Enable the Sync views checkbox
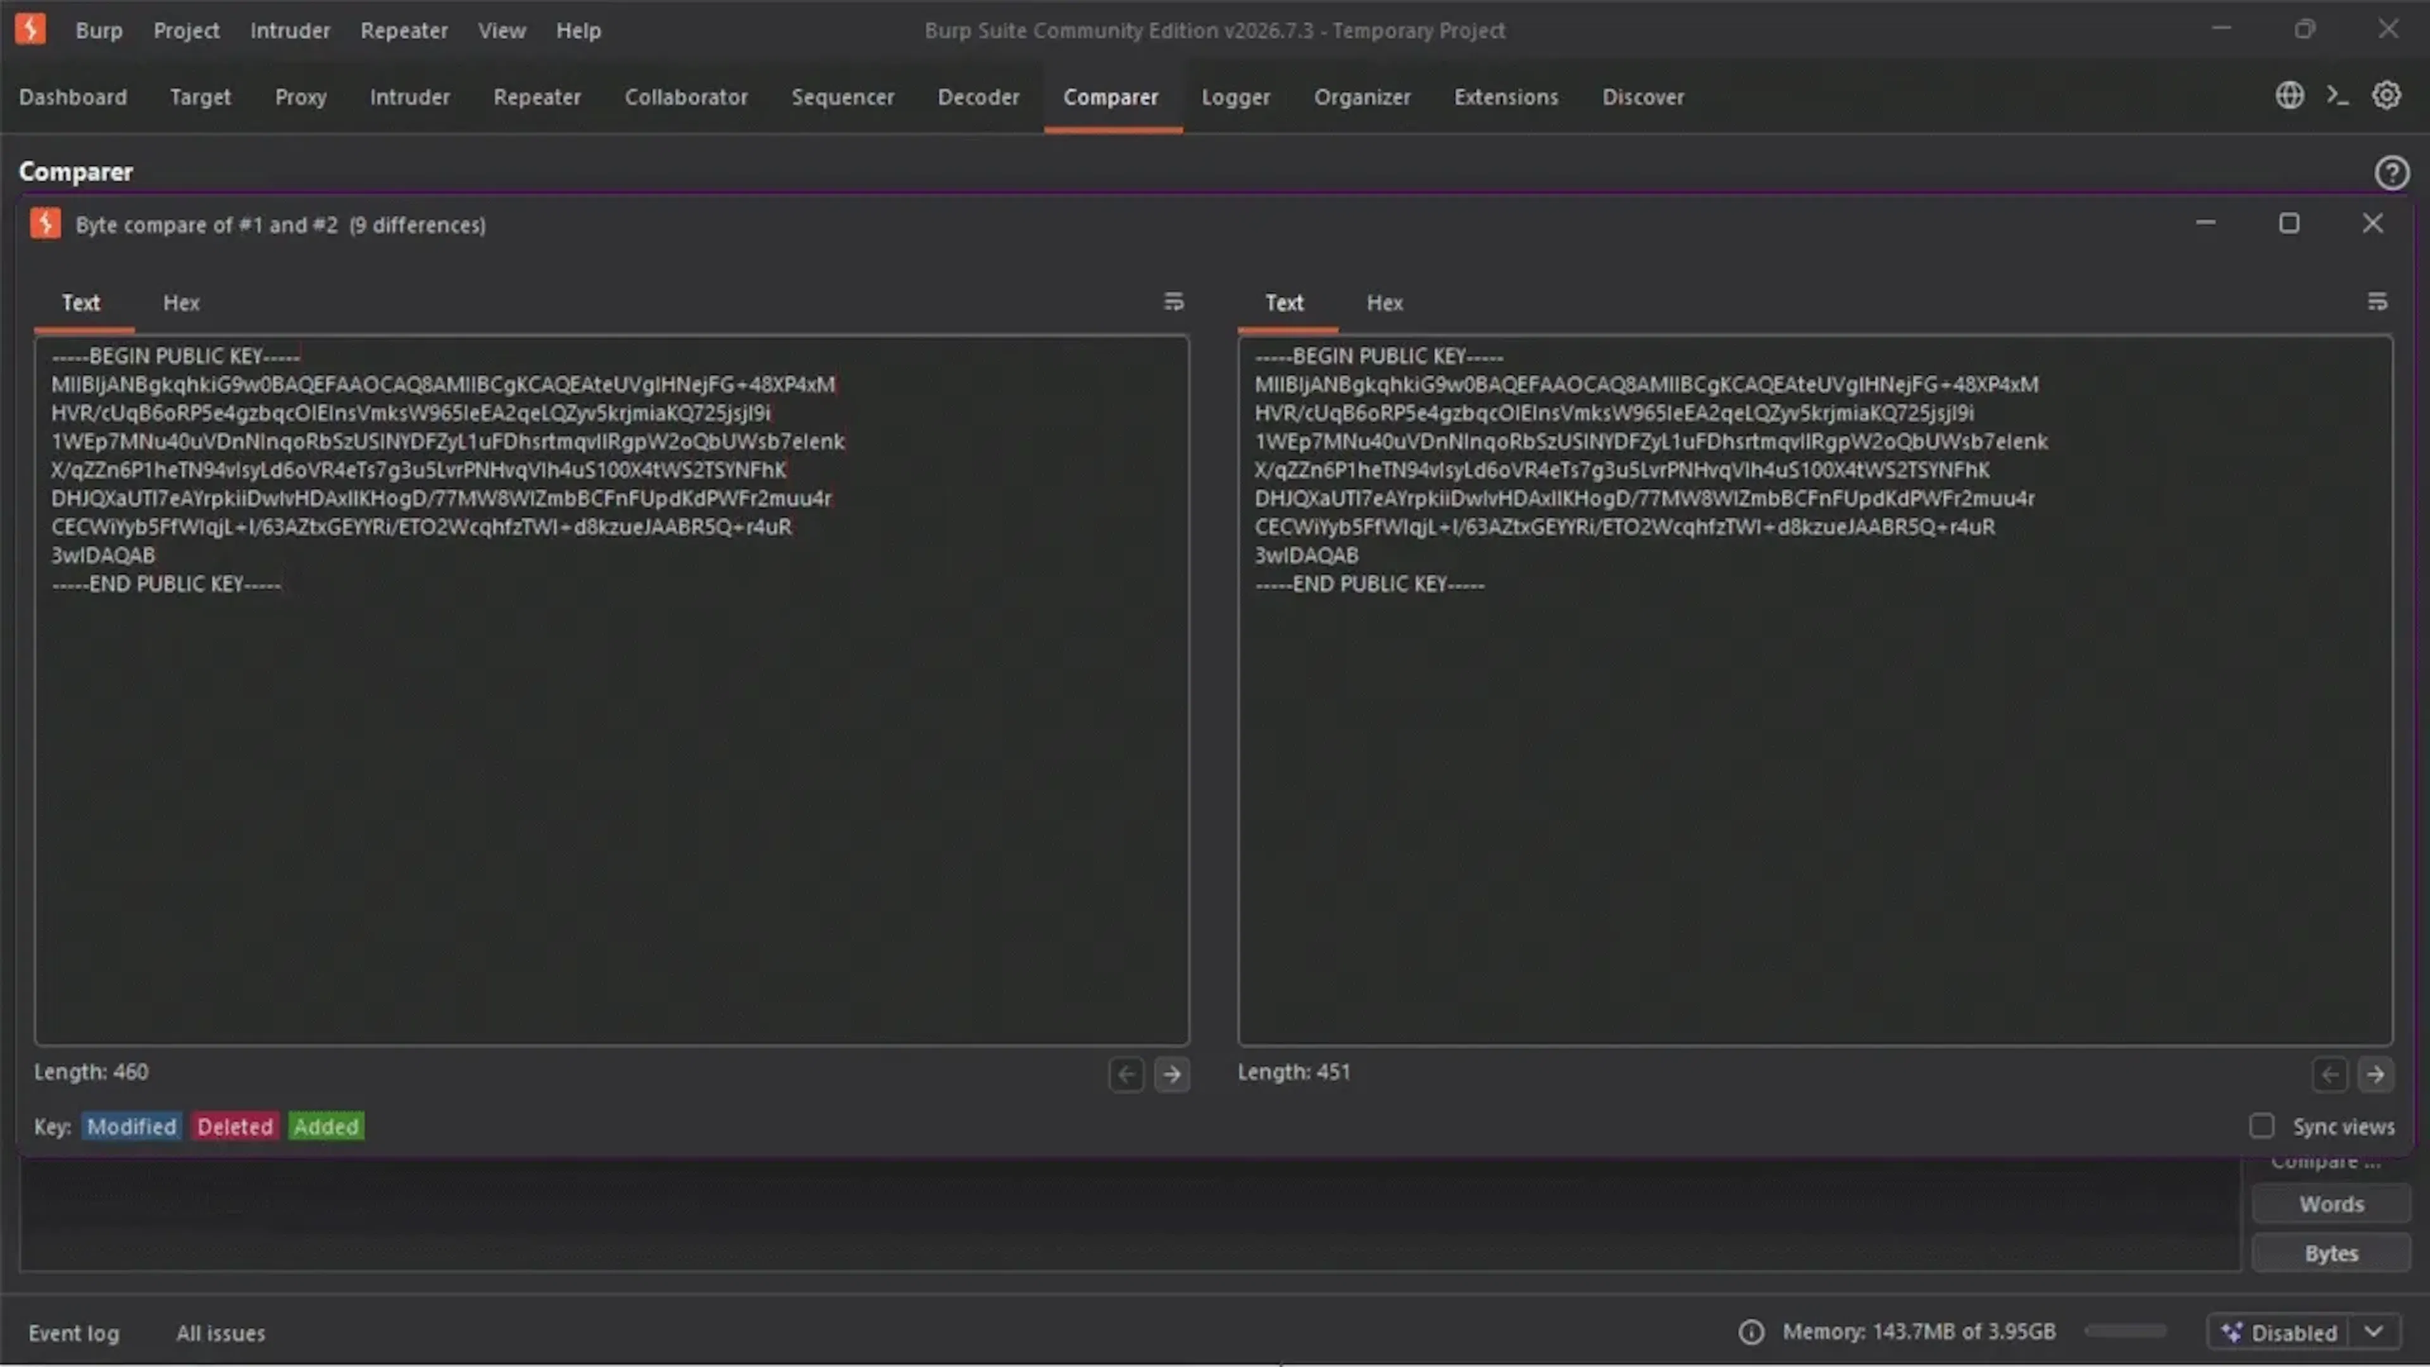Image resolution: width=2430 pixels, height=1367 pixels. 2261,1125
